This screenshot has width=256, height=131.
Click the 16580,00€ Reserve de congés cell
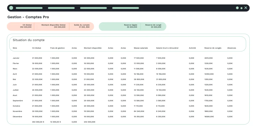coord(209,117)
